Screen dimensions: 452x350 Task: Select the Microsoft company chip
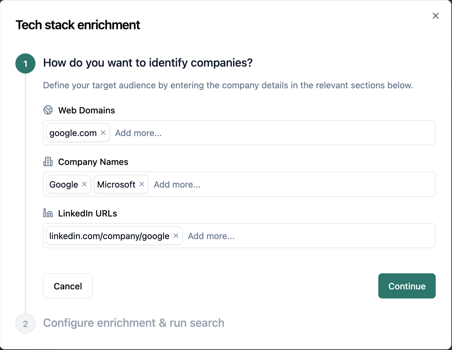pos(116,184)
